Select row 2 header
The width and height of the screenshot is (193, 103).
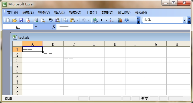click(x=17, y=55)
